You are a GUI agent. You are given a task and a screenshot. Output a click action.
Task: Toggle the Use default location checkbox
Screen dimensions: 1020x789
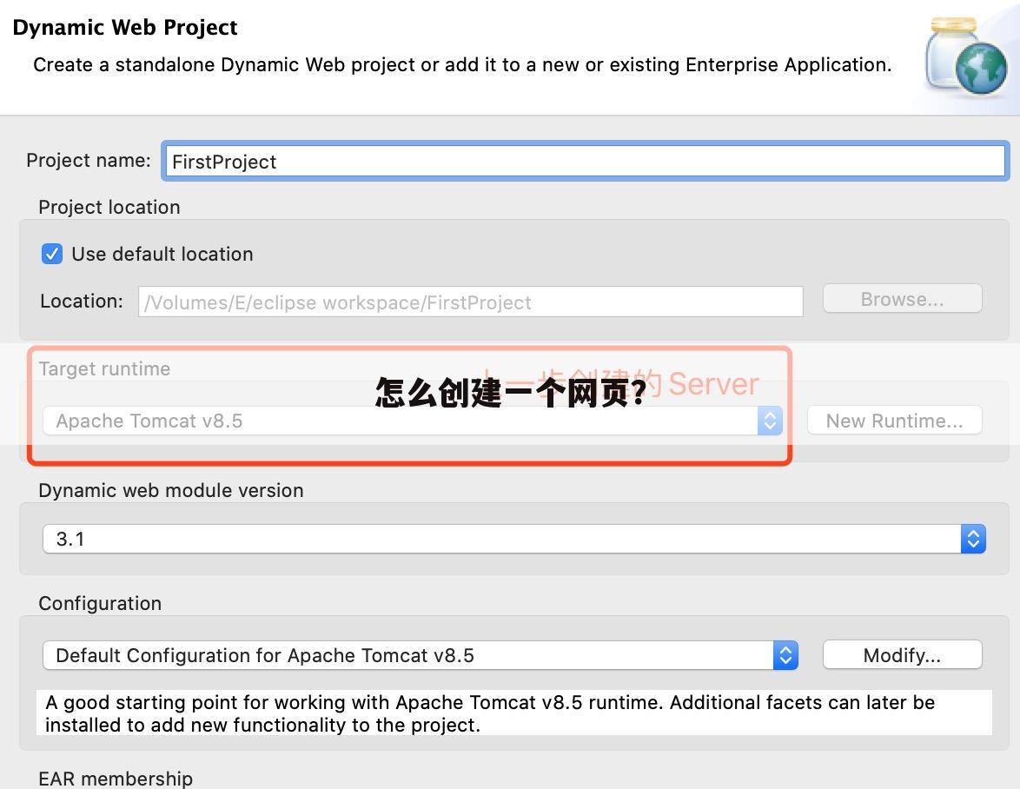[x=52, y=254]
